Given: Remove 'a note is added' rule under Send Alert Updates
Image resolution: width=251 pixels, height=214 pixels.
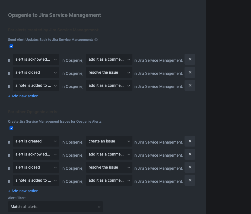Looking at the screenshot, I should tap(190, 85).
